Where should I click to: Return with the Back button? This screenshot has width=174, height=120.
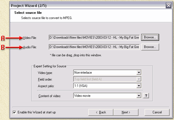click(100, 112)
